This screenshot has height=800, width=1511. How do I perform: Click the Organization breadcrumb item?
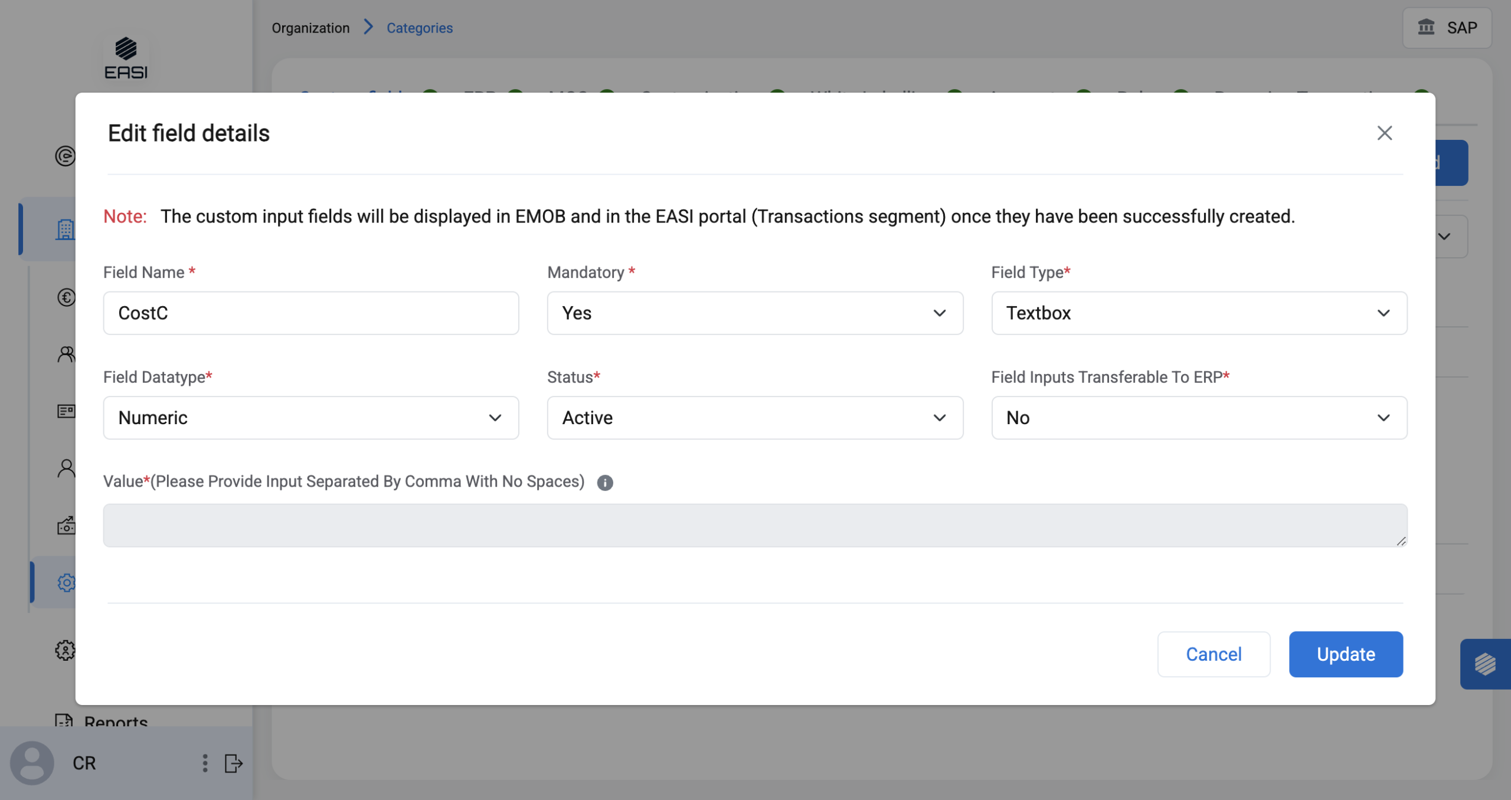310,28
